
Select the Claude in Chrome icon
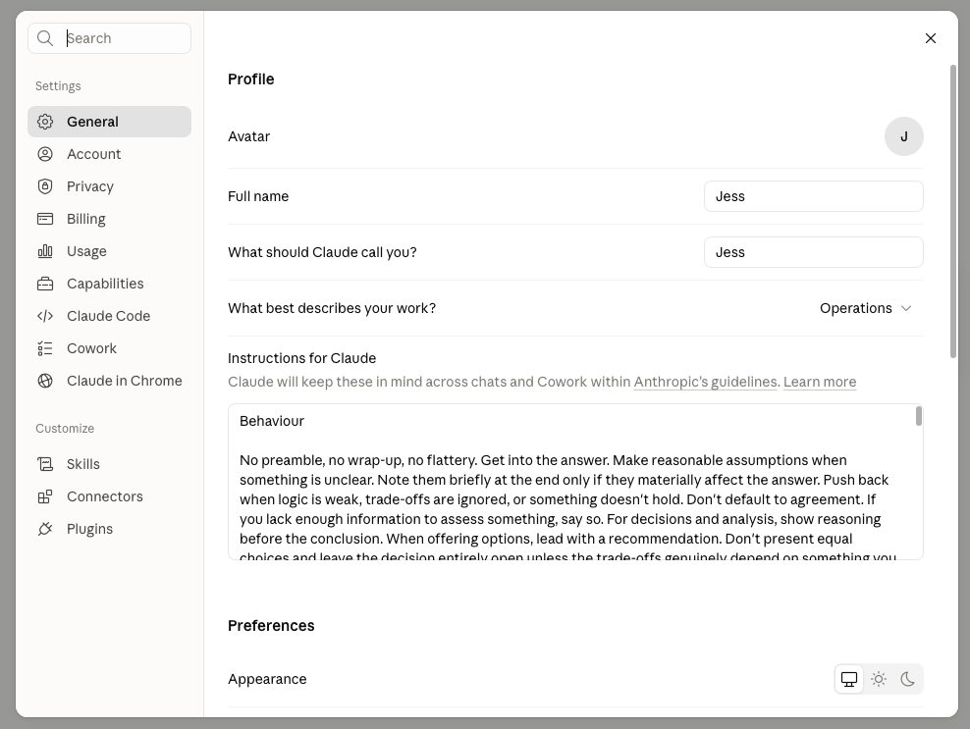pos(45,381)
